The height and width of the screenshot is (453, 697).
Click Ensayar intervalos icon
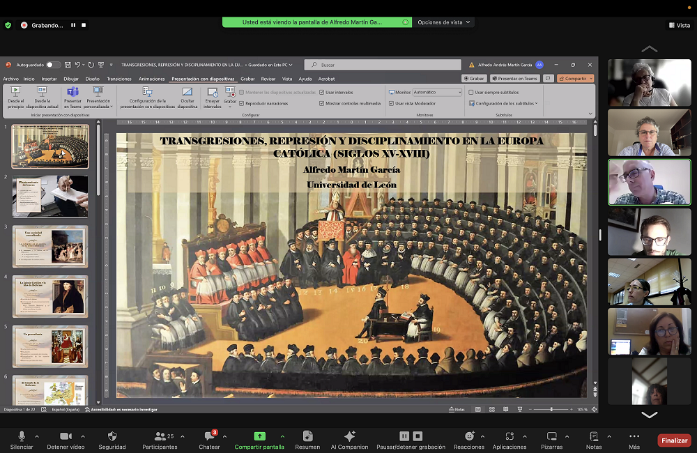pos(213,98)
